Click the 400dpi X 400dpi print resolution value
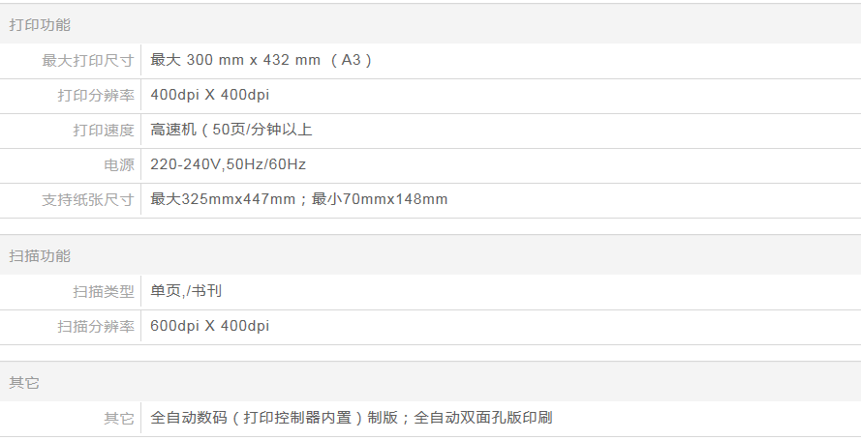The width and height of the screenshot is (861, 440). coord(210,95)
